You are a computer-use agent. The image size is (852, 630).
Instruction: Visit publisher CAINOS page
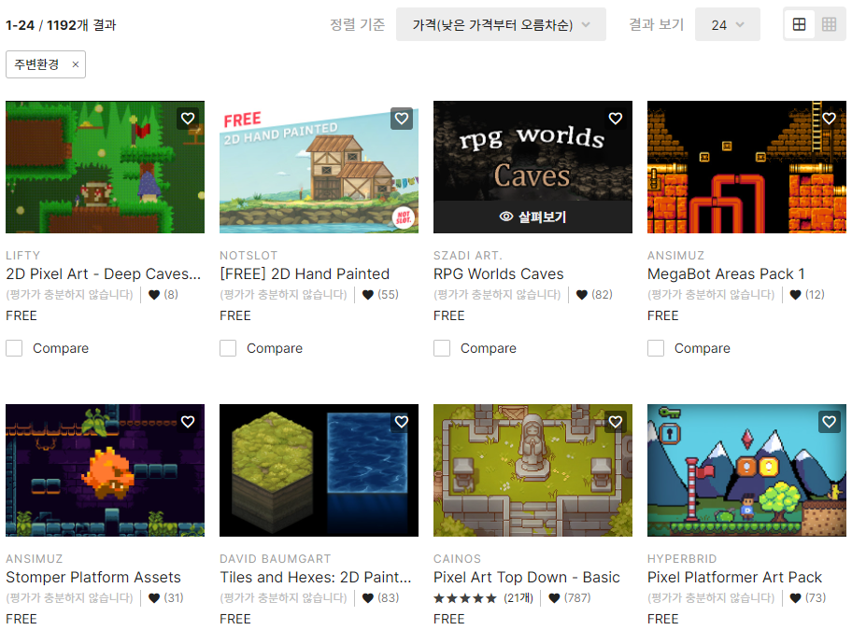(x=457, y=559)
